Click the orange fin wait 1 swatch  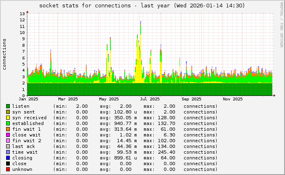tap(8, 129)
